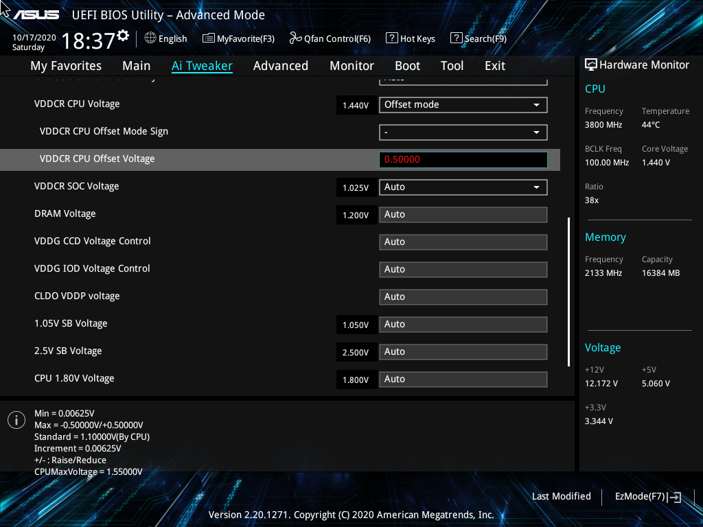
Task: Switch to the Advanced tab
Action: [x=281, y=66]
